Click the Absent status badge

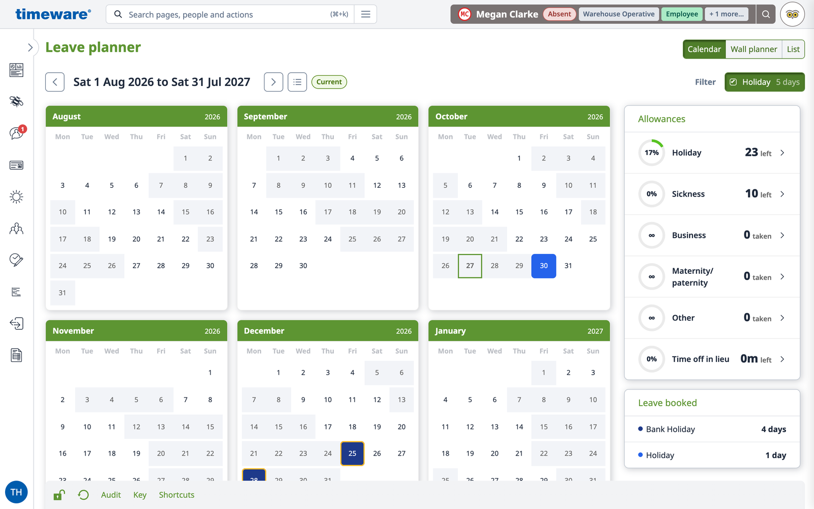tap(559, 14)
